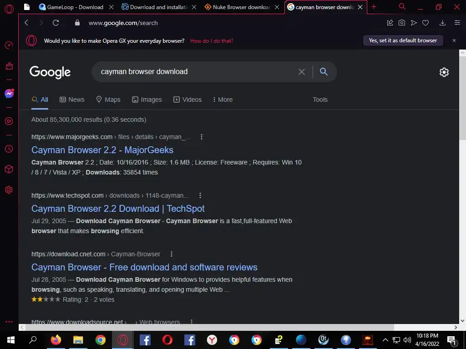Open options menu for TechSpot result

pos(200,195)
